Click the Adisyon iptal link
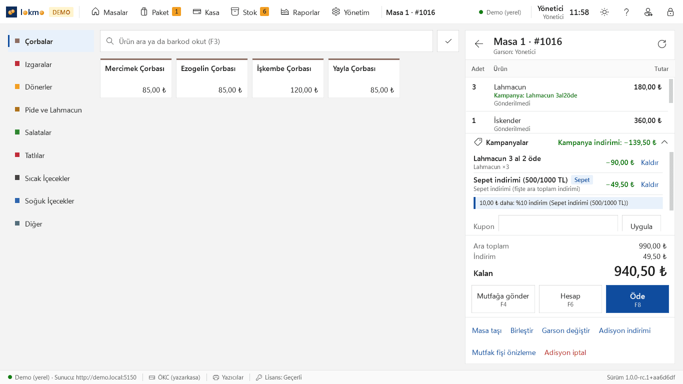Image resolution: width=683 pixels, height=384 pixels. point(565,352)
